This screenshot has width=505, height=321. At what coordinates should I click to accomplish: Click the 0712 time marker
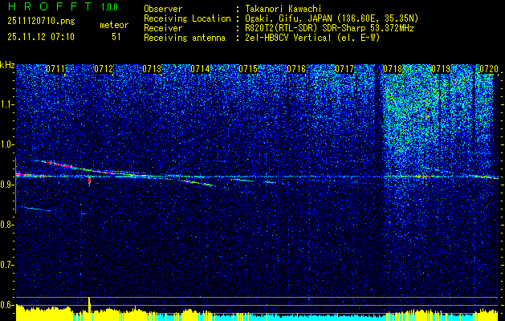pyautogui.click(x=104, y=68)
